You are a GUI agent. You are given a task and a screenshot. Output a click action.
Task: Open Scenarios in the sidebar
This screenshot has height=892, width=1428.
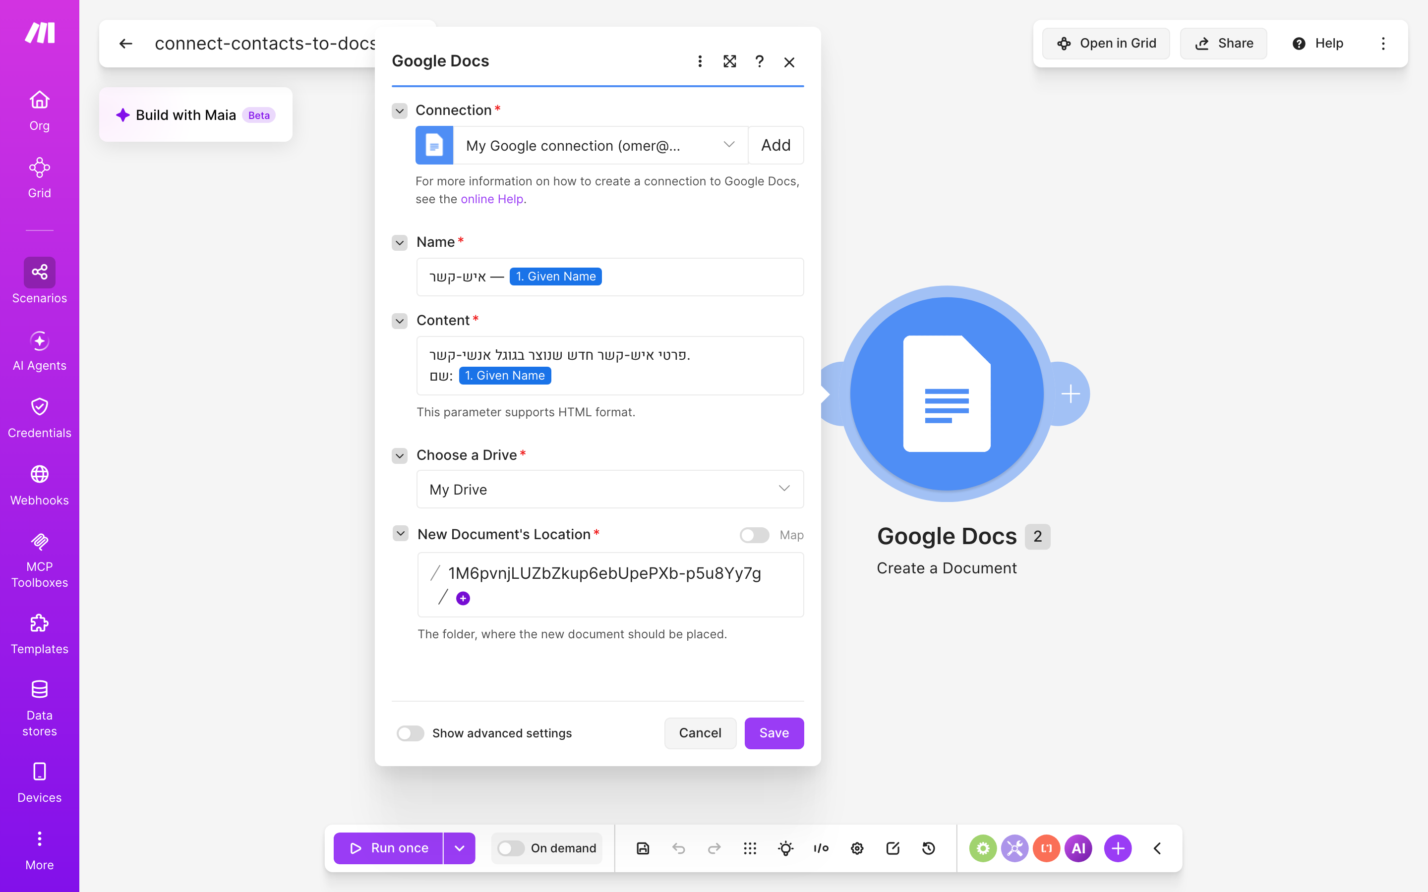pyautogui.click(x=40, y=281)
